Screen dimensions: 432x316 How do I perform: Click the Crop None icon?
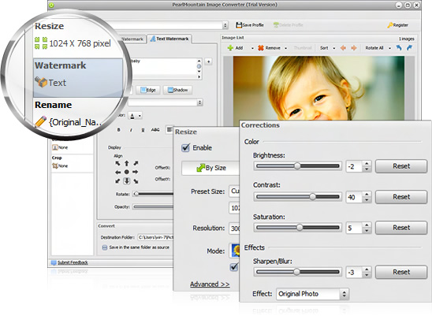point(55,165)
